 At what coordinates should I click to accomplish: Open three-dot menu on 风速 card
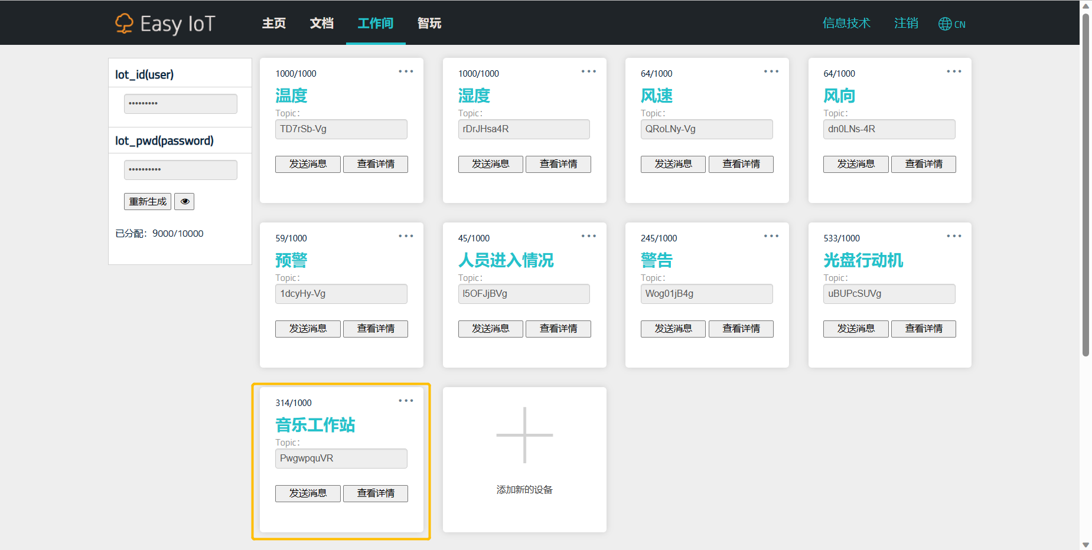771,71
